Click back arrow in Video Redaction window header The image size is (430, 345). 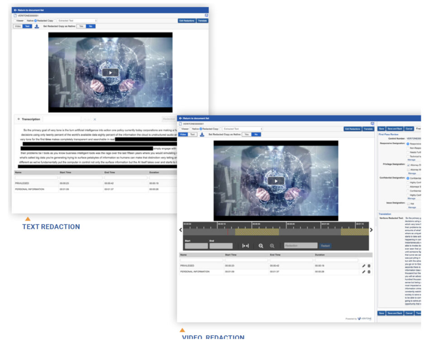point(181,118)
